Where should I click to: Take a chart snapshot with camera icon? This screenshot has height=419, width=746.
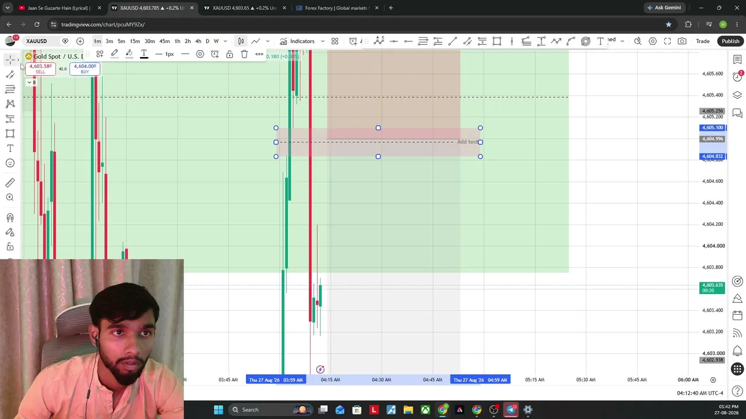[x=682, y=41]
